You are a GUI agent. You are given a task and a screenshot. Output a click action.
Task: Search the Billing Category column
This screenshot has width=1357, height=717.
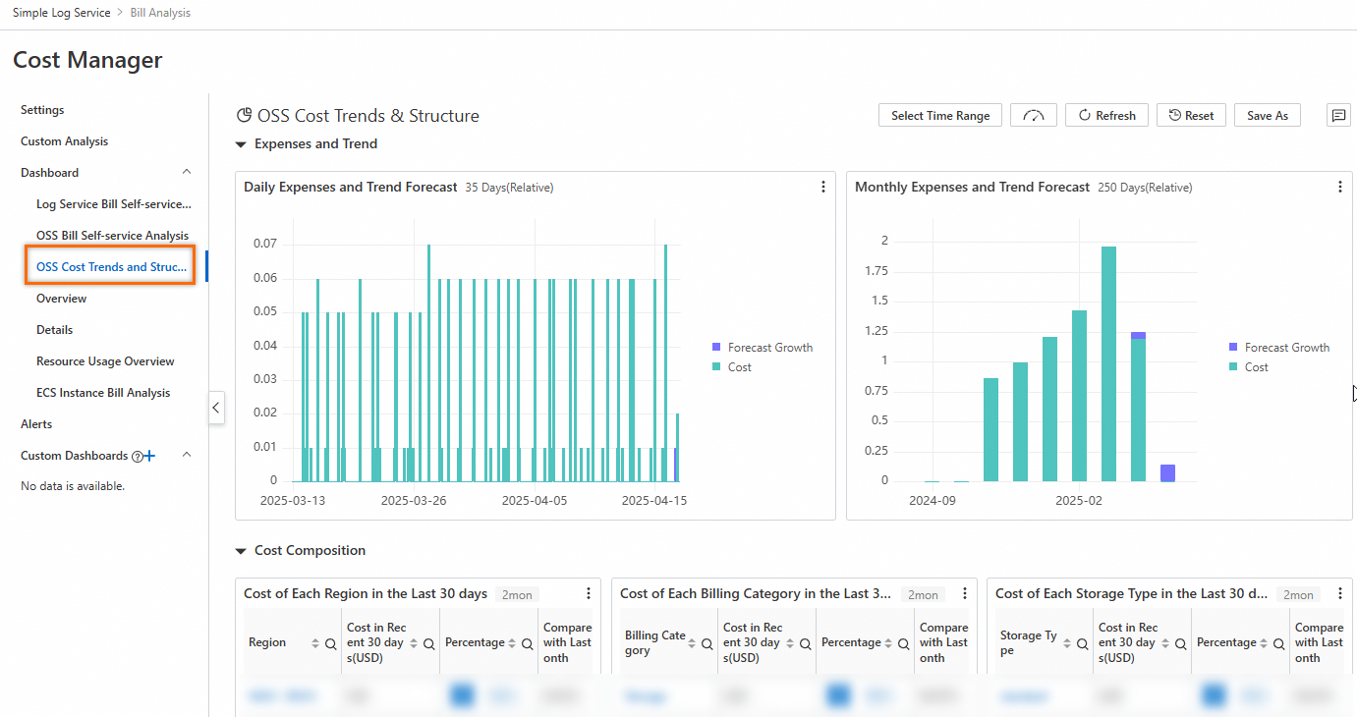point(707,643)
